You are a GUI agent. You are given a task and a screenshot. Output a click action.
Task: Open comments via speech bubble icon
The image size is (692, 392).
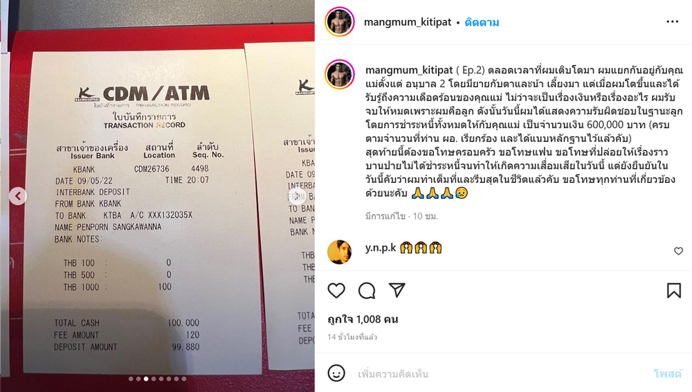(x=367, y=290)
